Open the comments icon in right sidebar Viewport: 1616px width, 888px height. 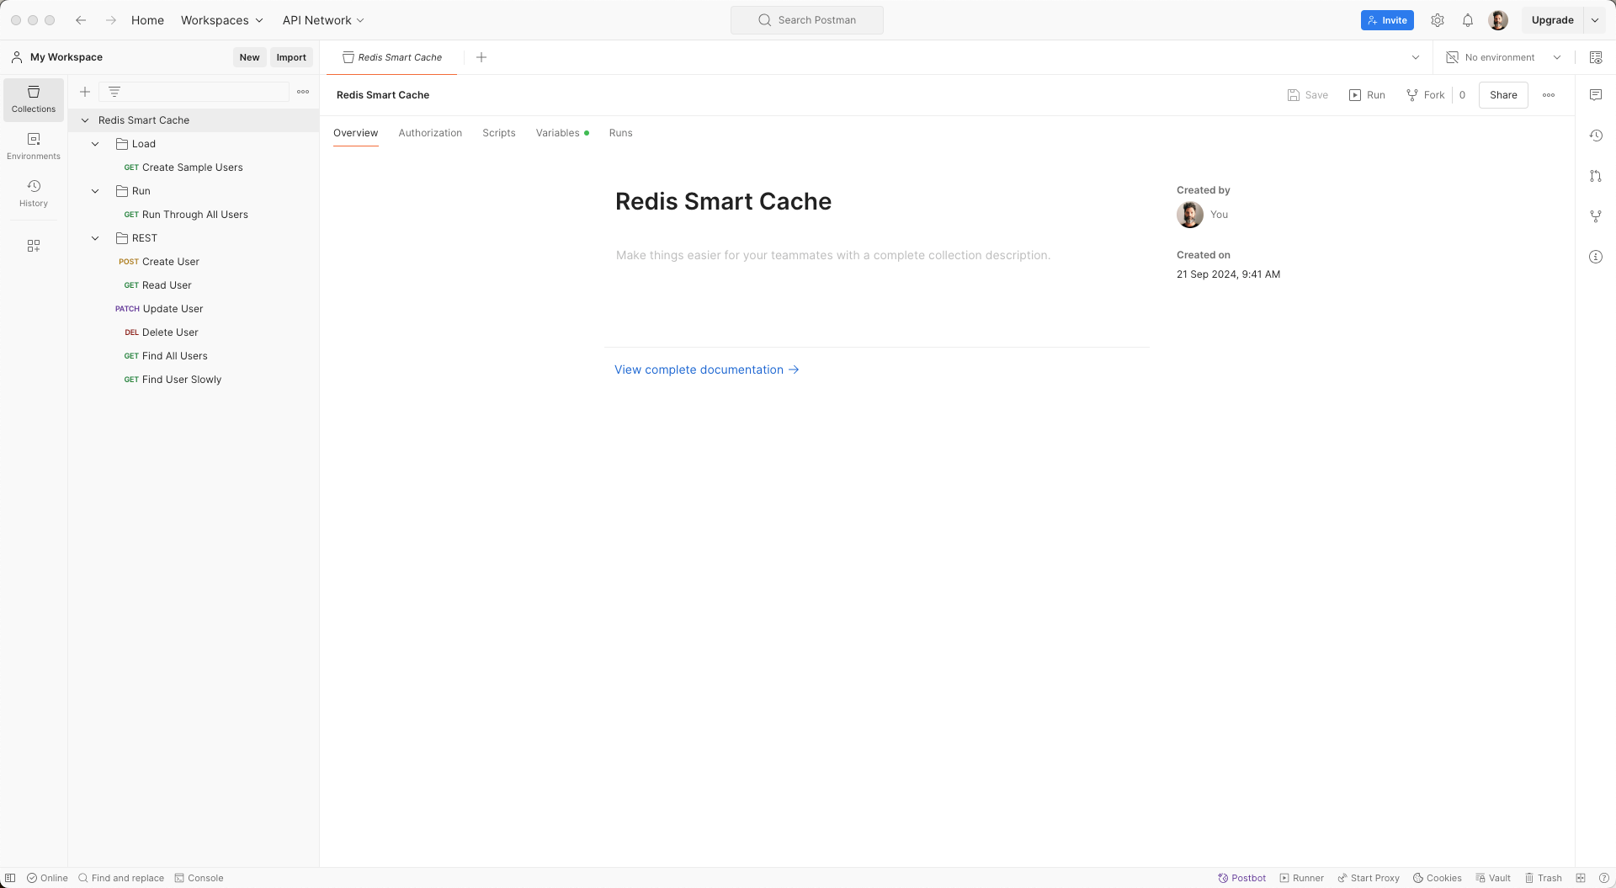[x=1596, y=95]
